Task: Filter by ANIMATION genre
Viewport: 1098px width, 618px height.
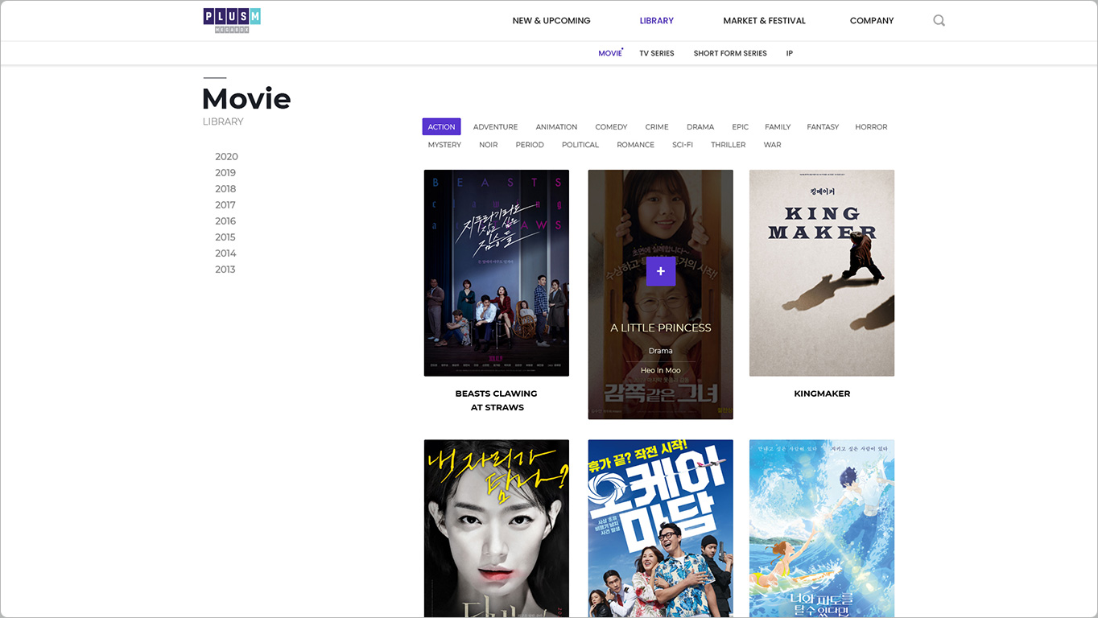Action: (x=556, y=127)
